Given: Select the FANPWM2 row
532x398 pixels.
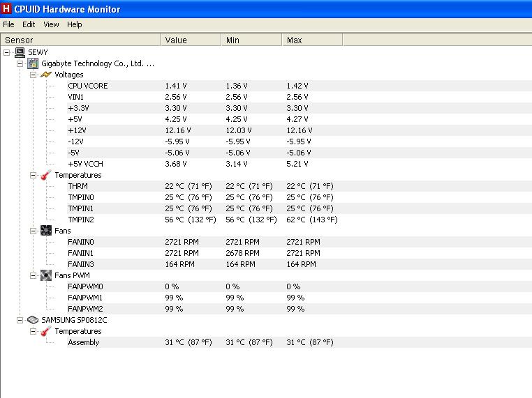Looking at the screenshot, I should click(x=300, y=309).
